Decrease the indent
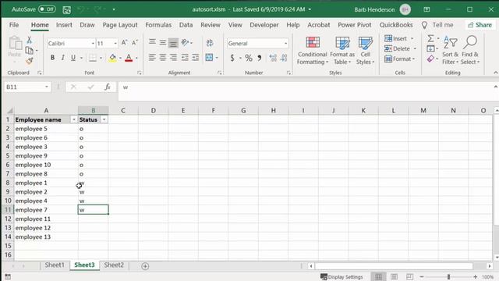The height and width of the screenshot is (281, 499). click(x=185, y=57)
